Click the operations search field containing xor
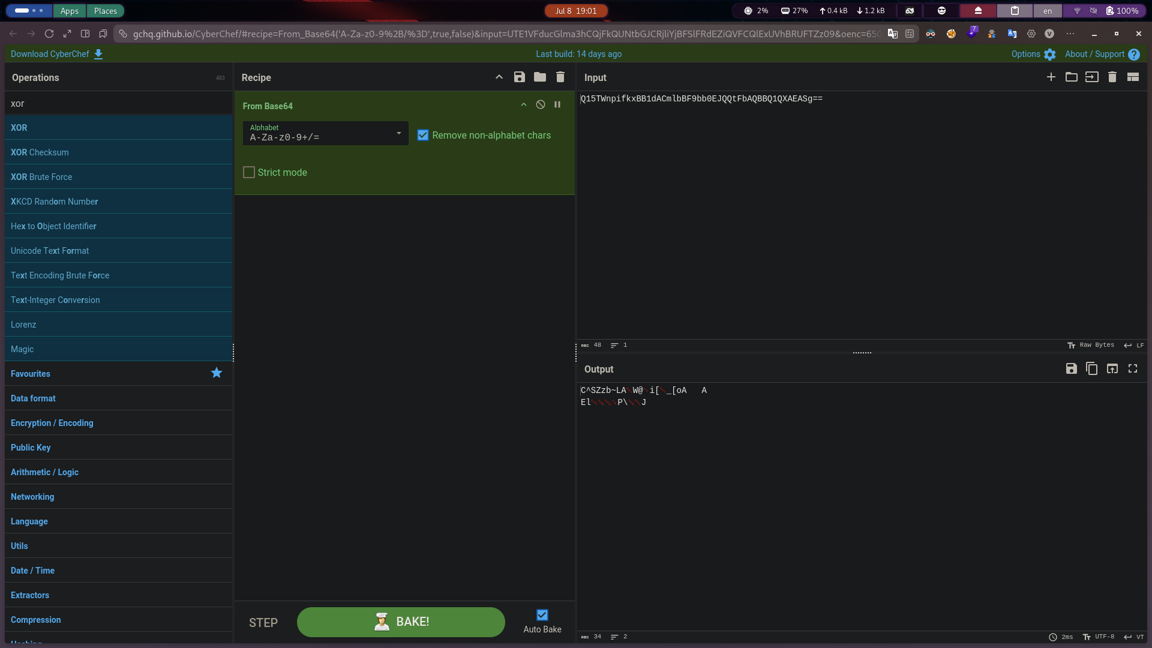Viewport: 1152px width, 648px height. pos(118,103)
